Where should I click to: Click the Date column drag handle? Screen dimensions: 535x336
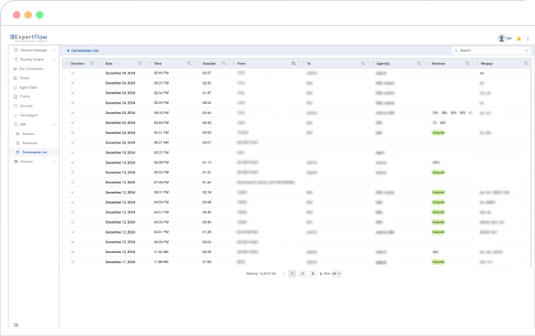pos(101,64)
